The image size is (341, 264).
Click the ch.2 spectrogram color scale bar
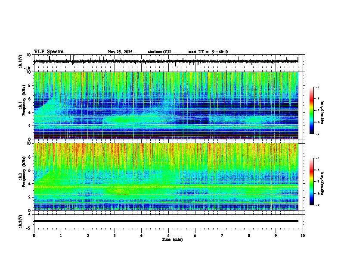tap(311, 182)
